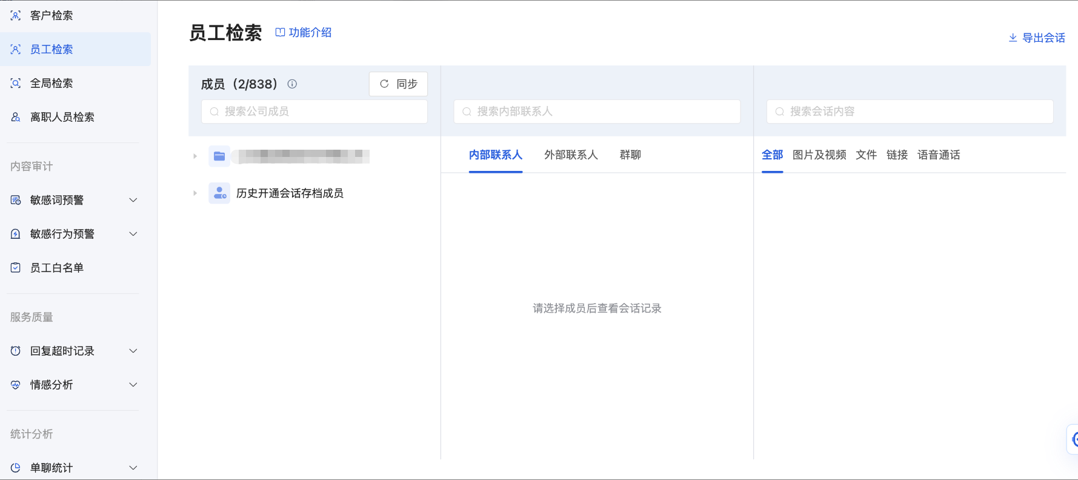Screen dimensions: 1078x480
Task: Expand the 历史开通会话存档成员 tree node arrow
Action: pyautogui.click(x=195, y=193)
